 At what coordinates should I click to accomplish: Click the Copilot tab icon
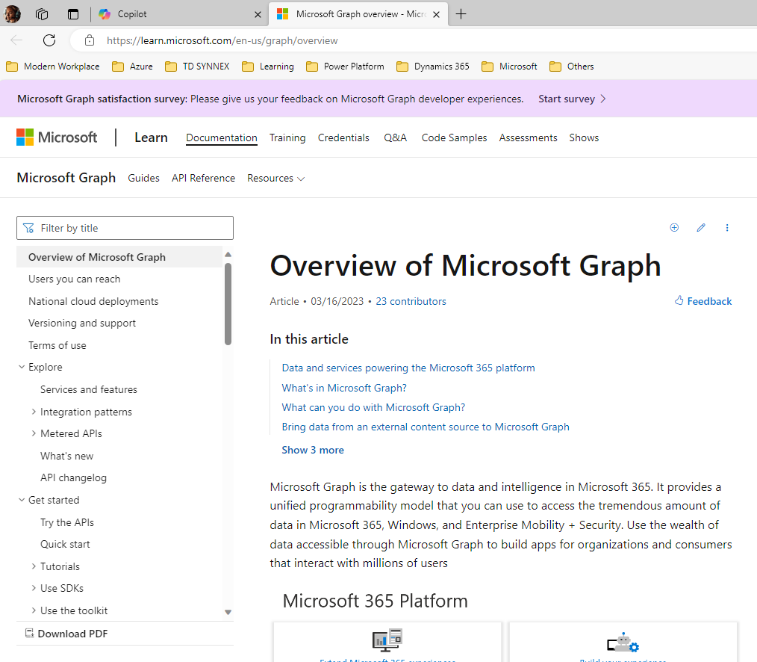pyautogui.click(x=105, y=14)
